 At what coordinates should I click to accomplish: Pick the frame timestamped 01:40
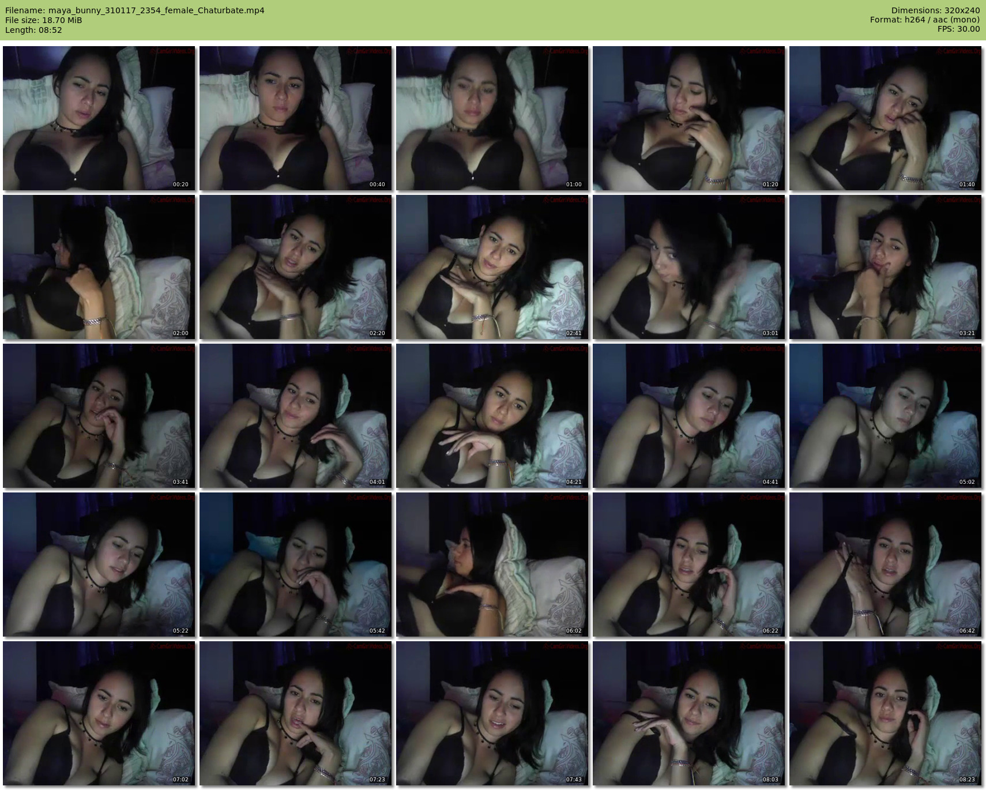tap(885, 118)
